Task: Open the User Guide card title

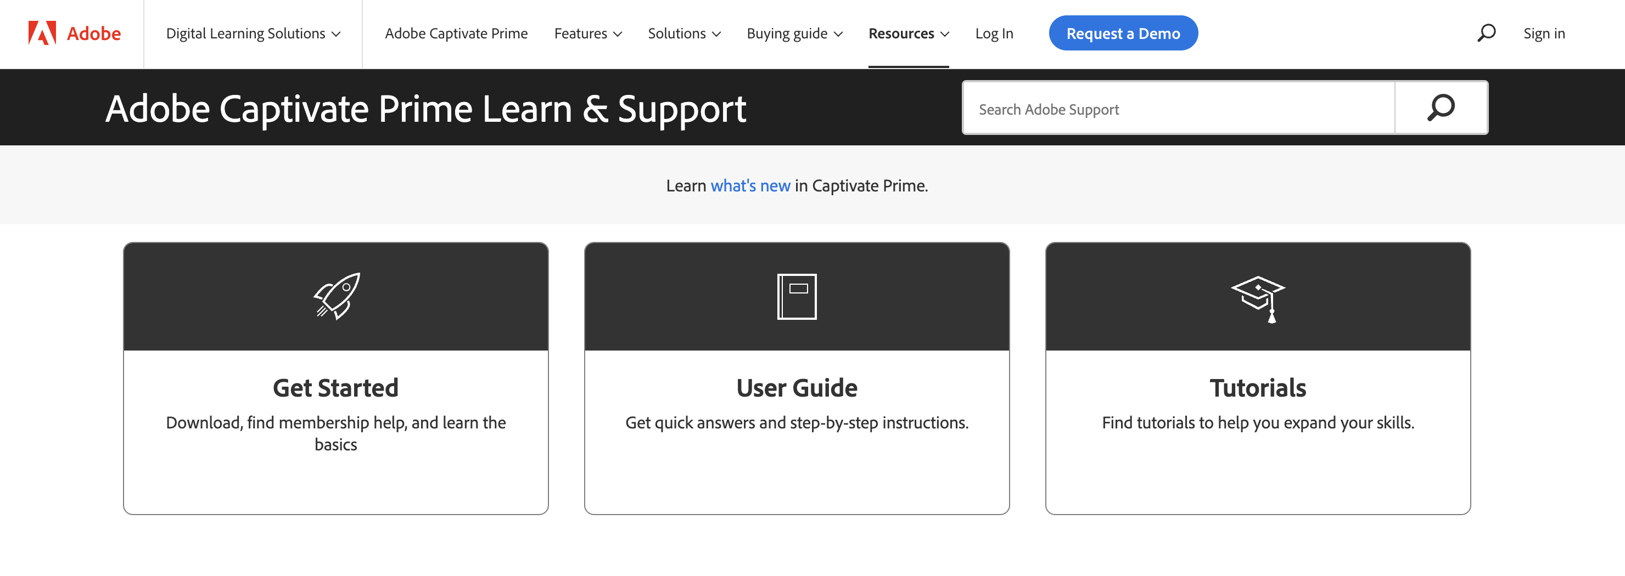Action: pos(797,388)
